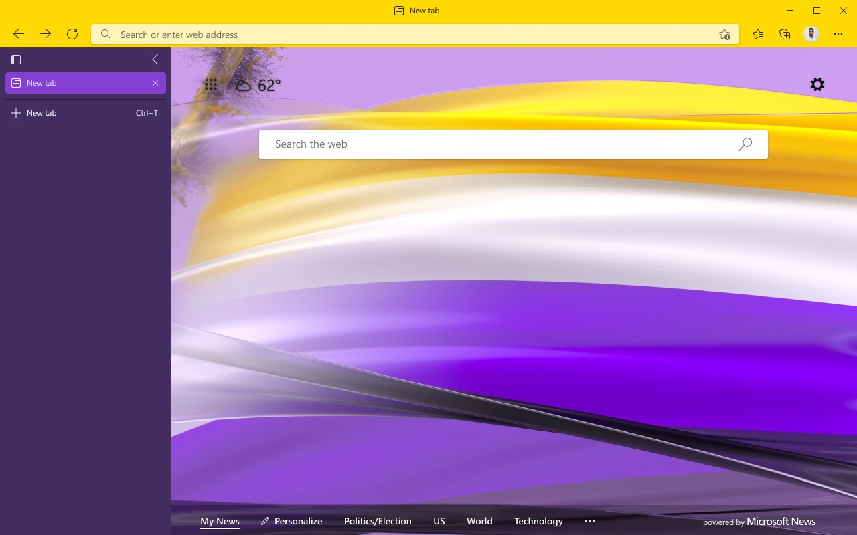Open the user profile avatar

pyautogui.click(x=811, y=34)
